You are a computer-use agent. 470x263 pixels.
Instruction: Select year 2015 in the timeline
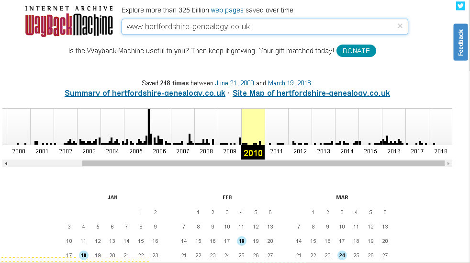pyautogui.click(x=370, y=151)
